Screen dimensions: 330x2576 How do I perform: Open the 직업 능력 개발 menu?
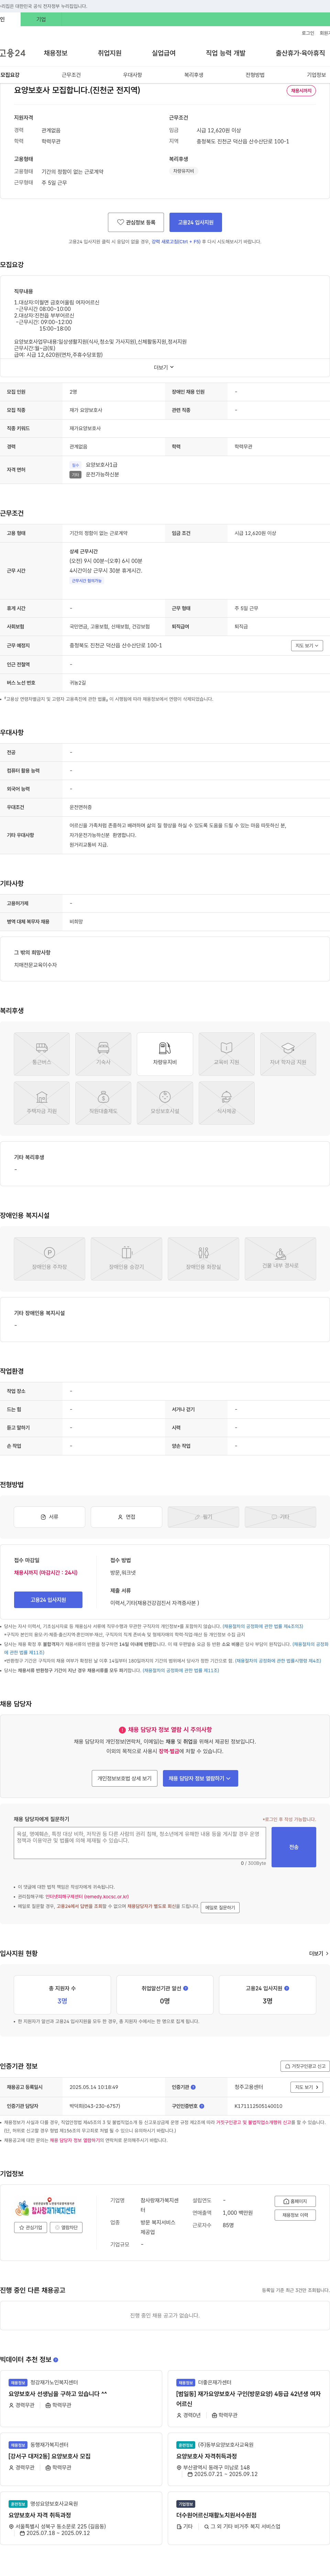pos(225,53)
